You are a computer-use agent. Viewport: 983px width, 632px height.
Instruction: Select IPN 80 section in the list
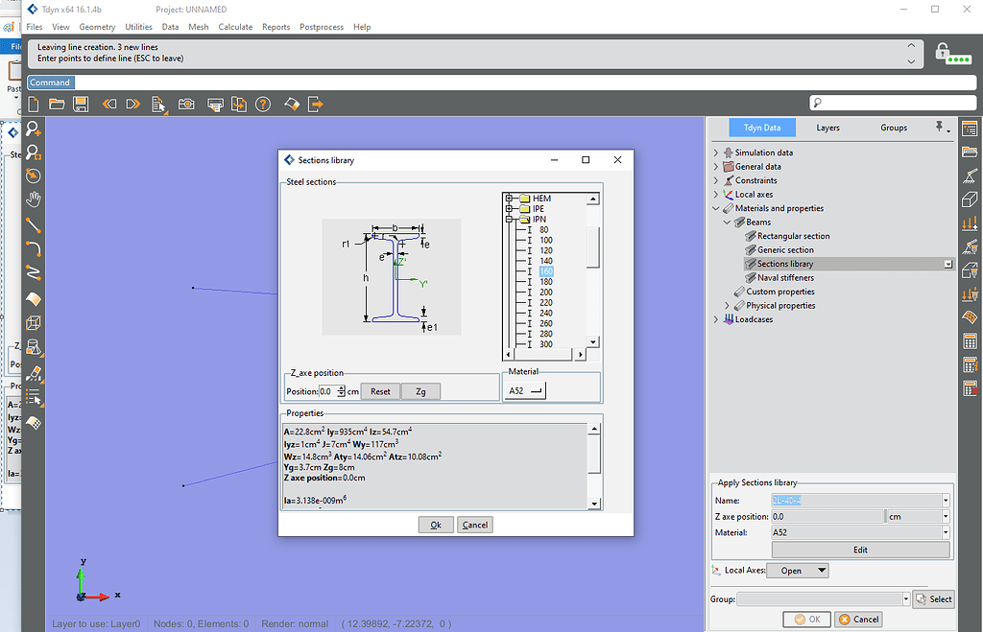click(x=543, y=230)
